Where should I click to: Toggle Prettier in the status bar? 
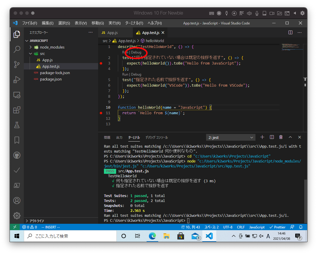277,227
